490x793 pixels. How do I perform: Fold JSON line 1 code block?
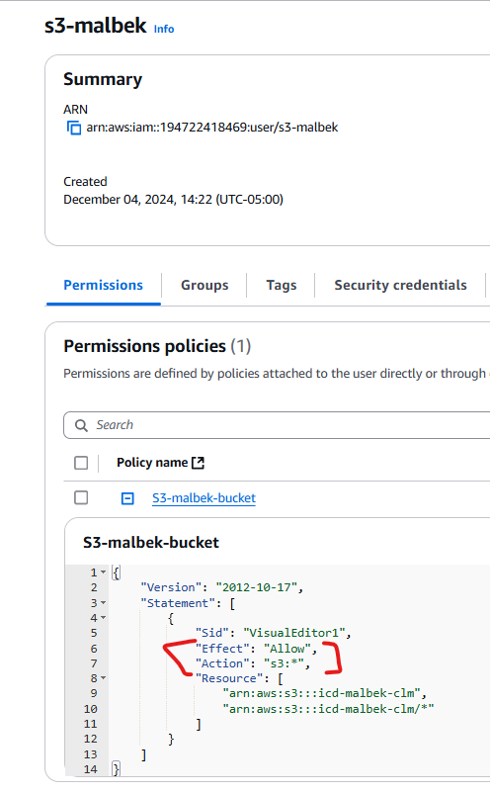pos(103,573)
